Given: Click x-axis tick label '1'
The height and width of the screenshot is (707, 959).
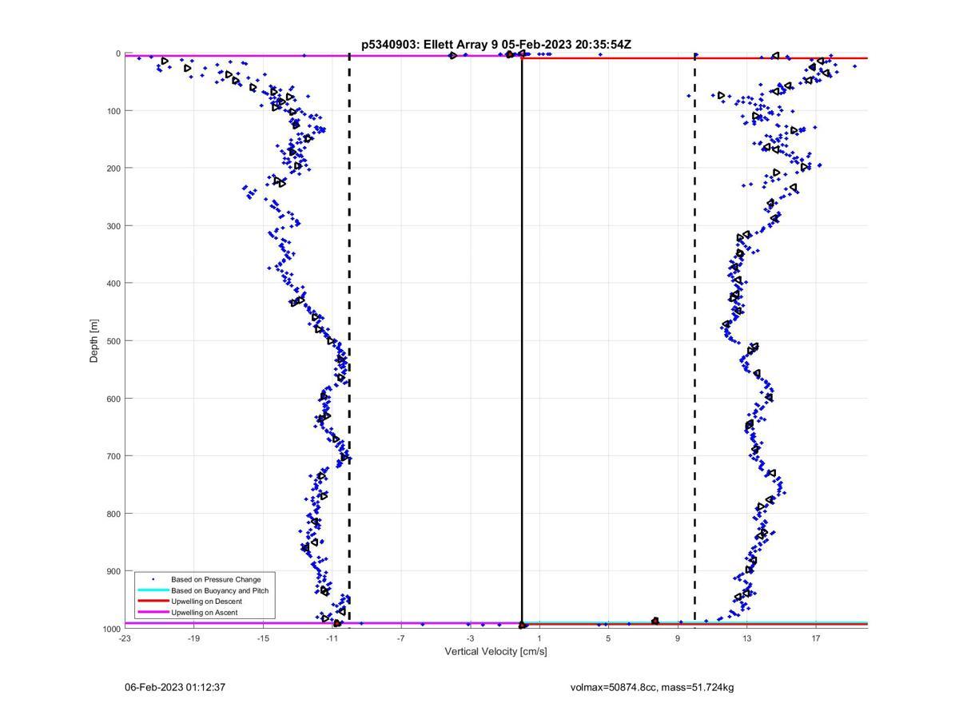Looking at the screenshot, I should (539, 638).
